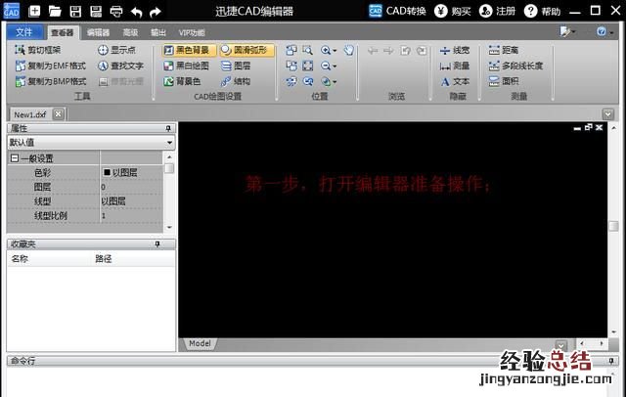Toggle 黑白绘图 monochrome drawing

[187, 66]
